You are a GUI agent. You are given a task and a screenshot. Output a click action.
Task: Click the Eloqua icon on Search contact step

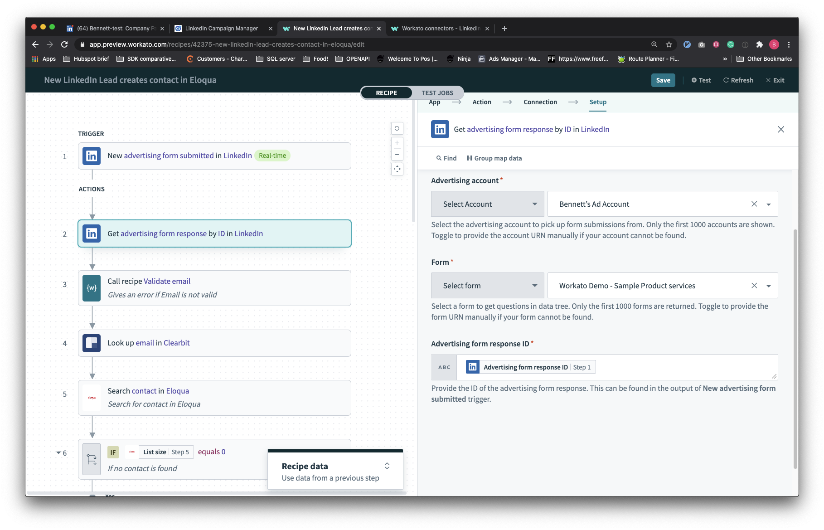(x=91, y=398)
